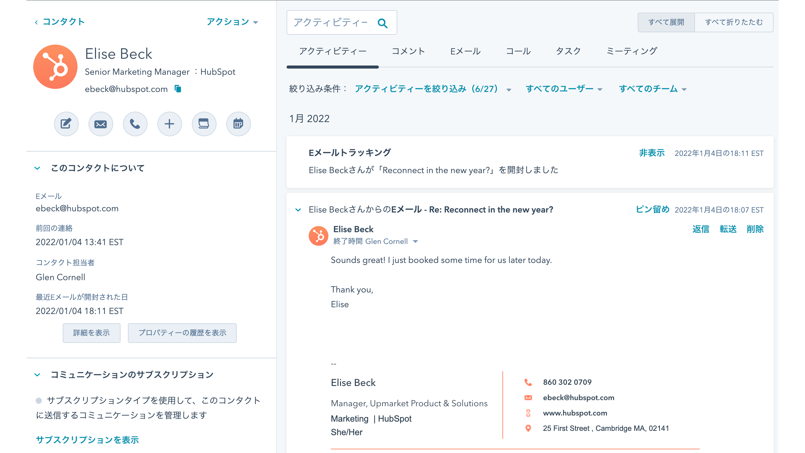Click www.hubspot.com in the signature
This screenshot has height=453, width=805.
tap(575, 413)
